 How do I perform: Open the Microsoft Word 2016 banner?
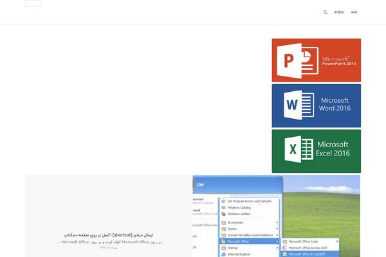click(317, 106)
